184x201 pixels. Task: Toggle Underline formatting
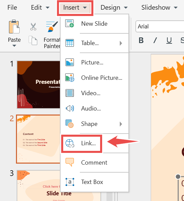point(169,40)
